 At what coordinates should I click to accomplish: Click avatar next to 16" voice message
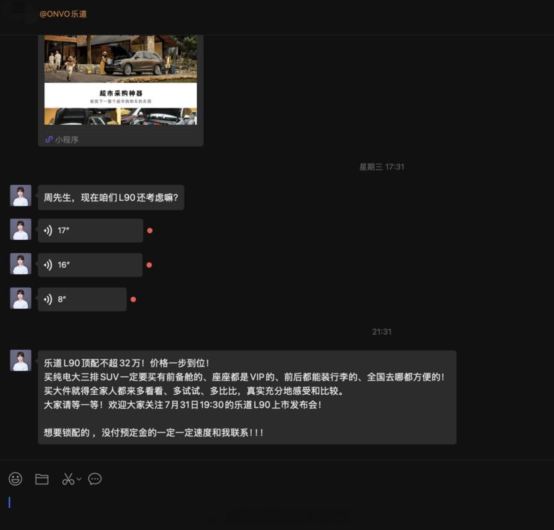[21, 264]
